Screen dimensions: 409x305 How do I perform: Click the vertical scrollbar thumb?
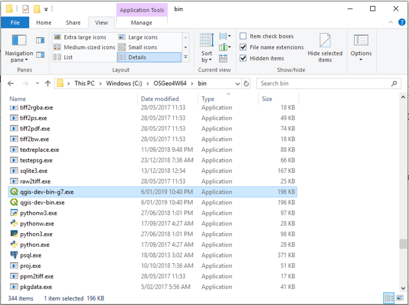click(403, 244)
